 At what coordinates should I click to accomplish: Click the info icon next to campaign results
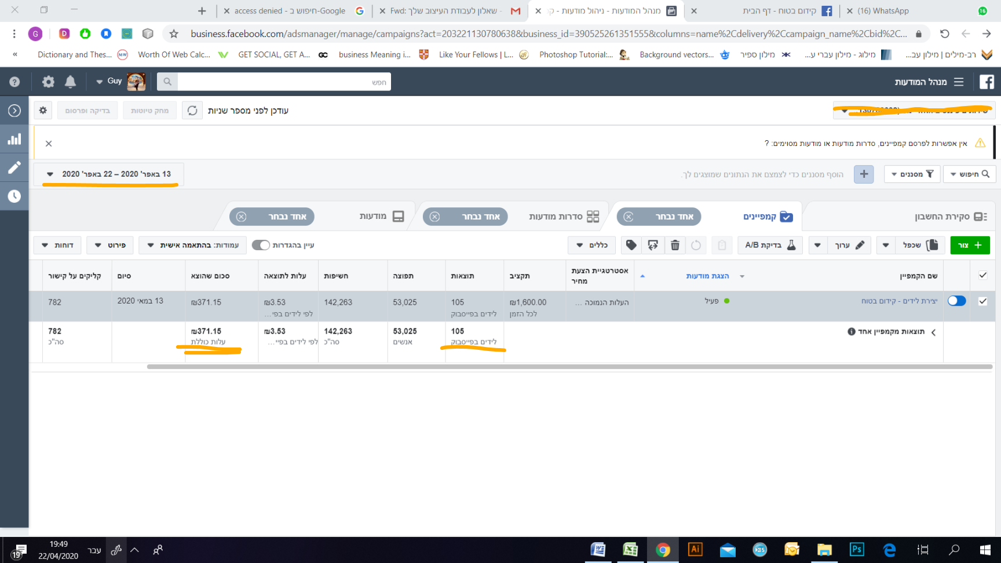(851, 331)
